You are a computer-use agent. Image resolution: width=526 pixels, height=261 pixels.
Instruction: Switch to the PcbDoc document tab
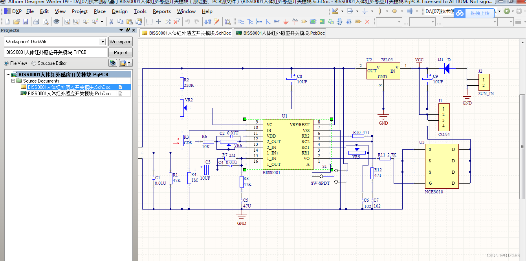[x=280, y=33]
